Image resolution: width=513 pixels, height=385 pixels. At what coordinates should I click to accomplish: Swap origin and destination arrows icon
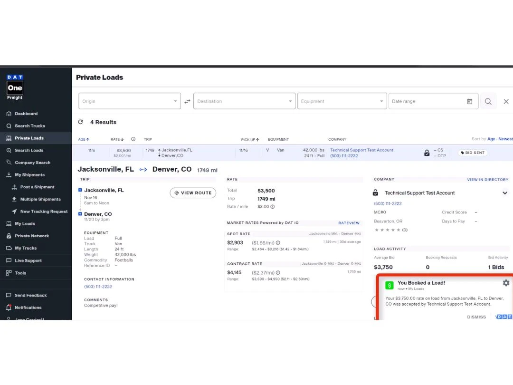[187, 101]
